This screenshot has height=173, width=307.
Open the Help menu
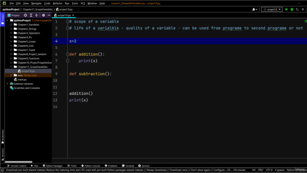point(102,3)
